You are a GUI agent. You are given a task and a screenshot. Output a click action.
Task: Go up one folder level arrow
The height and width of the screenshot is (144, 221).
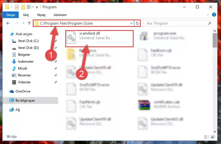coord(29,23)
